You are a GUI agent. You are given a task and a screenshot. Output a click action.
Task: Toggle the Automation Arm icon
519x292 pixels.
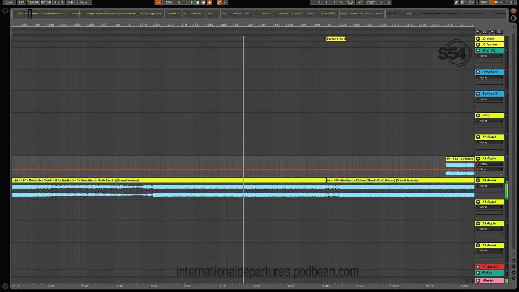click(219, 2)
